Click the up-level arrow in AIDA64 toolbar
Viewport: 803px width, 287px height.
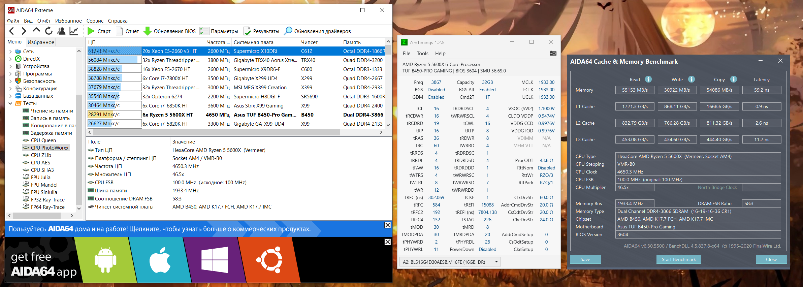coord(36,31)
